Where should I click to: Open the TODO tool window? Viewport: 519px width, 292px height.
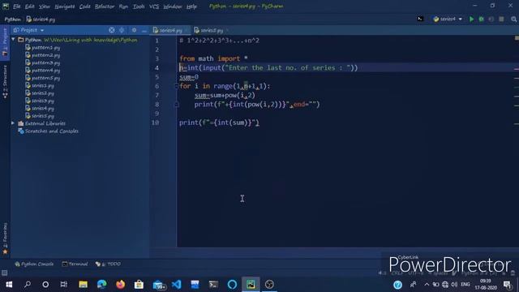108,264
